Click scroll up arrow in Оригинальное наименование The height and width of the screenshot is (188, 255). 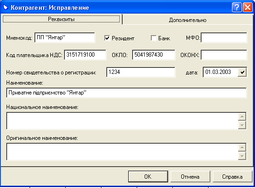point(242,147)
